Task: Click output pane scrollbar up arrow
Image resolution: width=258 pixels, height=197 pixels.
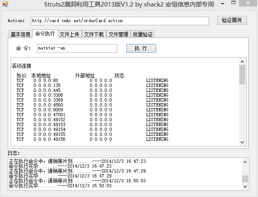Action: [x=242, y=62]
